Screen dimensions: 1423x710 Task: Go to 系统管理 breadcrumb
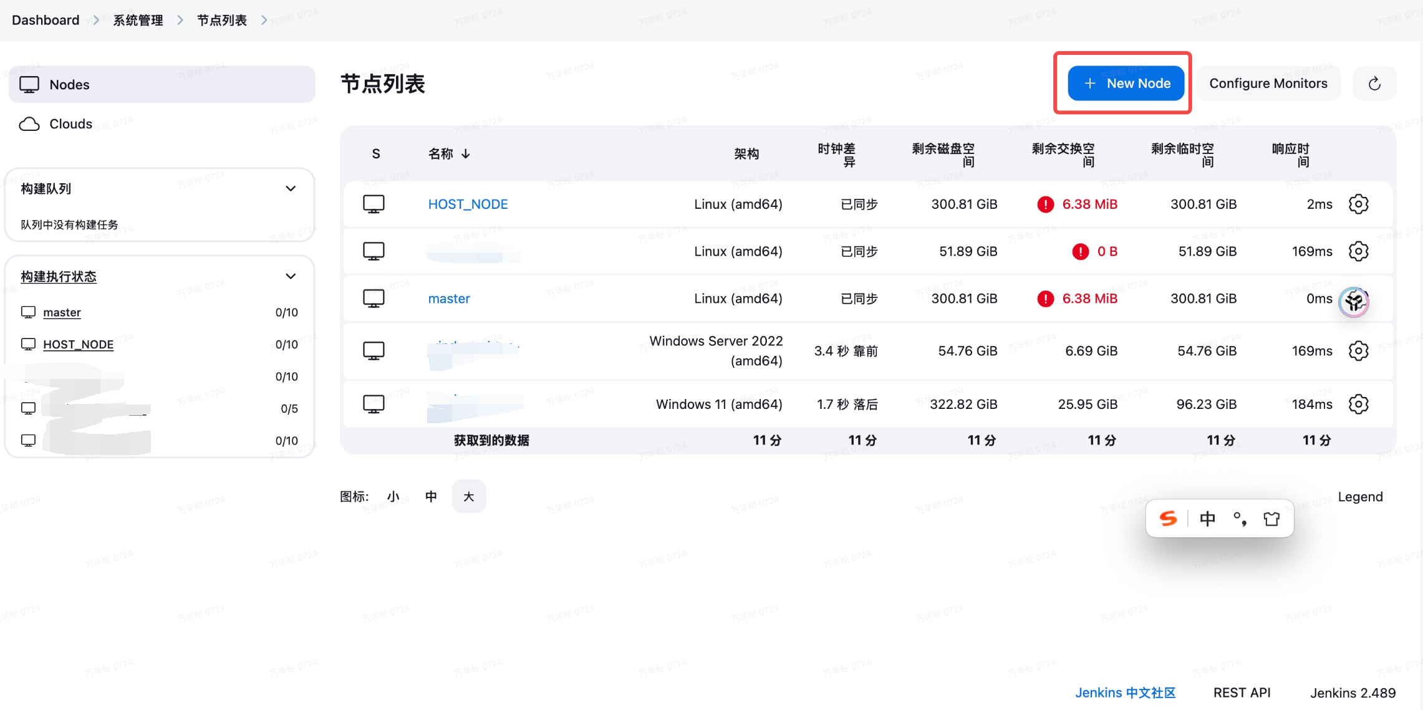[138, 21]
